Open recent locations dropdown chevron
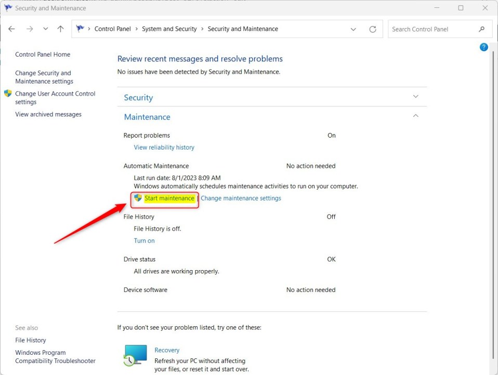This screenshot has width=498, height=375. click(x=45, y=29)
